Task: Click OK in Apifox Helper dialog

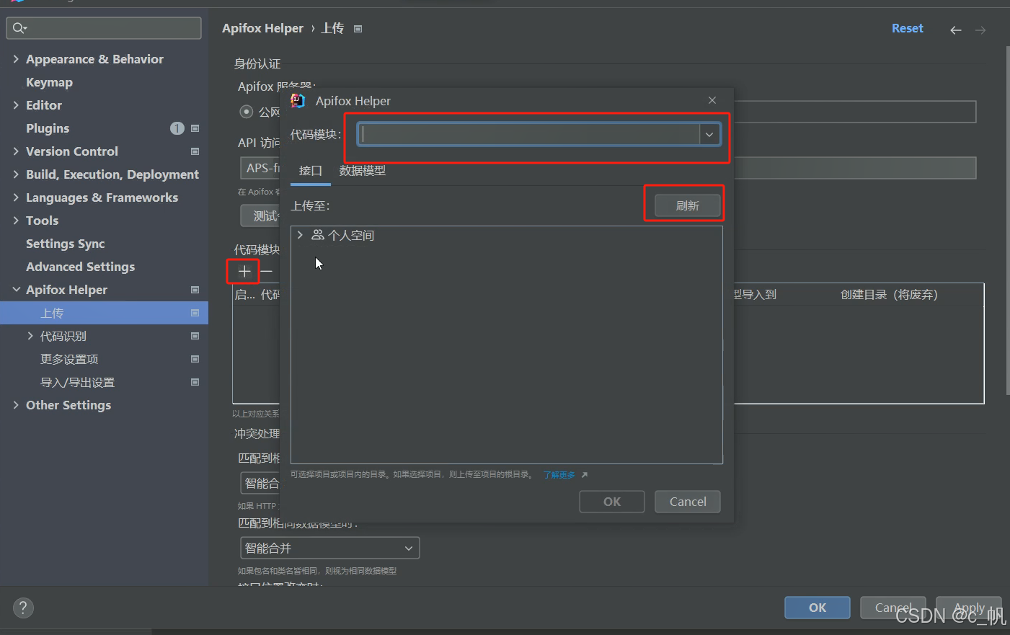Action: click(612, 502)
